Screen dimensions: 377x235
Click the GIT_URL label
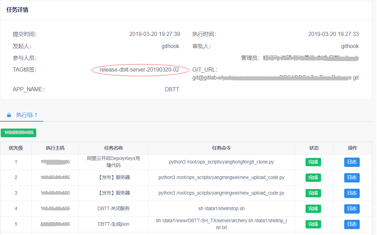tap(205, 70)
